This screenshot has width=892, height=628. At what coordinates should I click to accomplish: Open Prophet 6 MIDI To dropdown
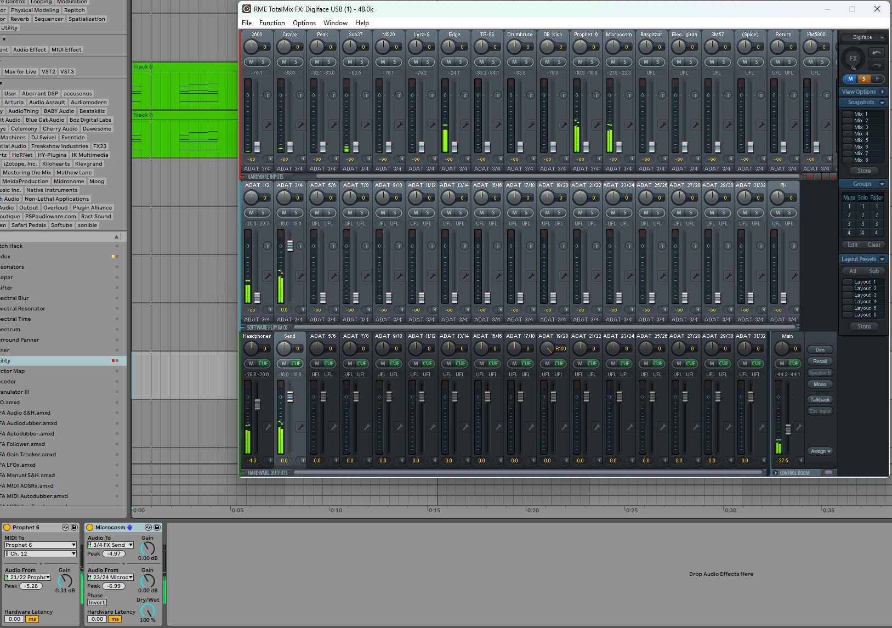point(40,545)
